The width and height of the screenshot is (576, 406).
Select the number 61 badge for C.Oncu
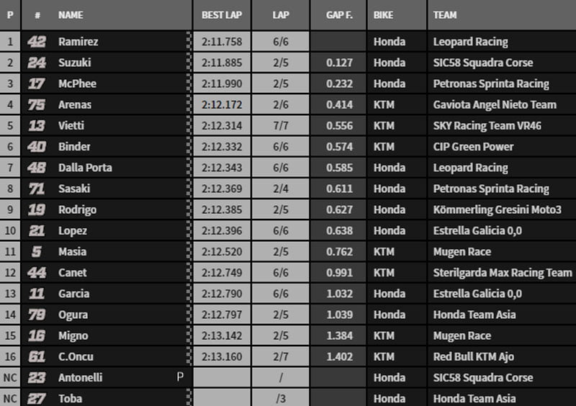click(36, 356)
